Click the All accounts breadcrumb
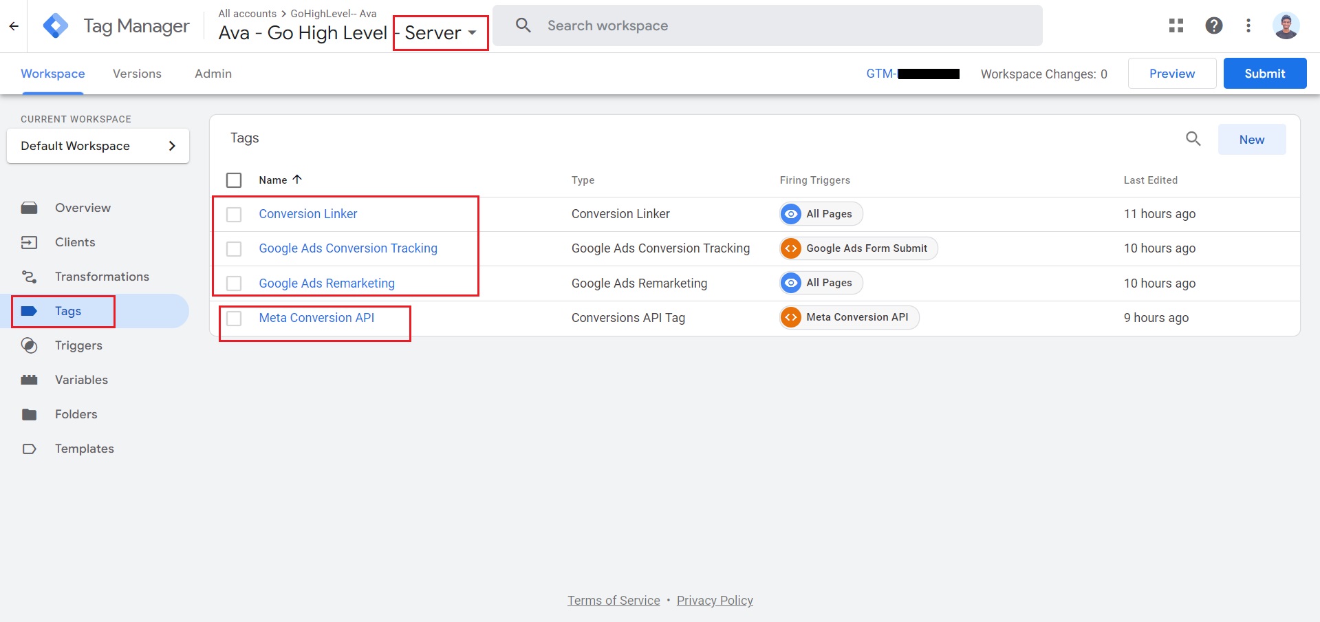1320x622 pixels. pyautogui.click(x=248, y=14)
